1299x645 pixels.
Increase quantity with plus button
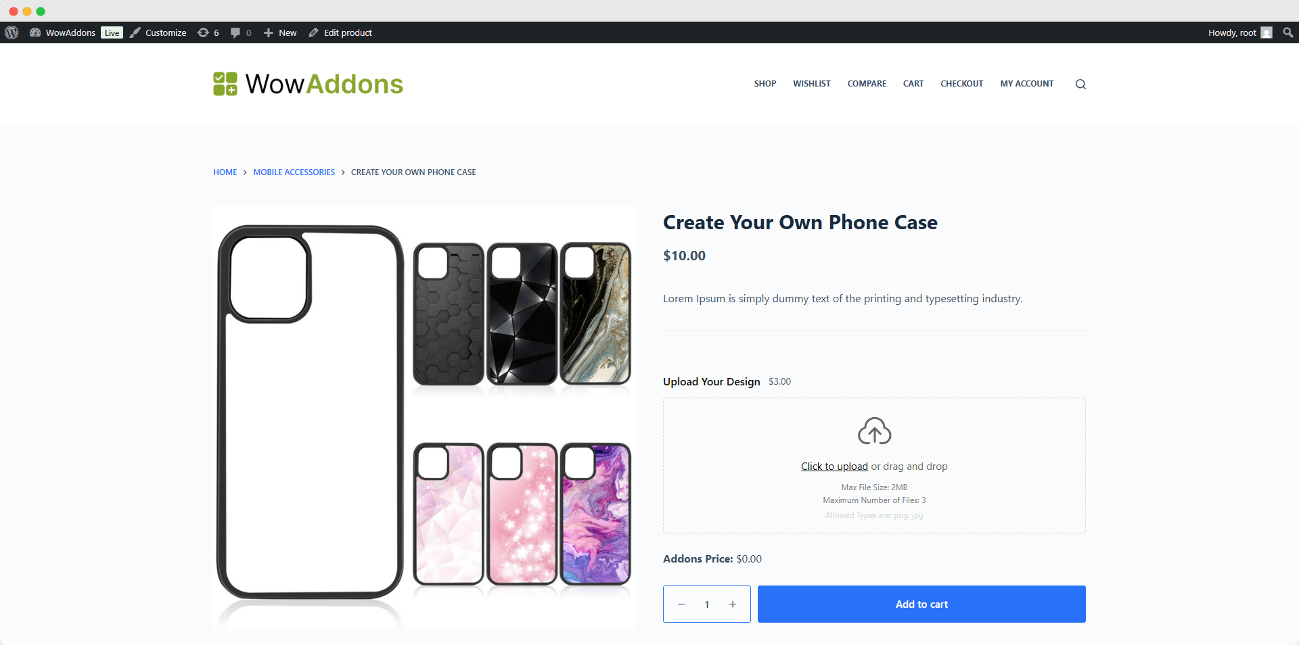(732, 604)
